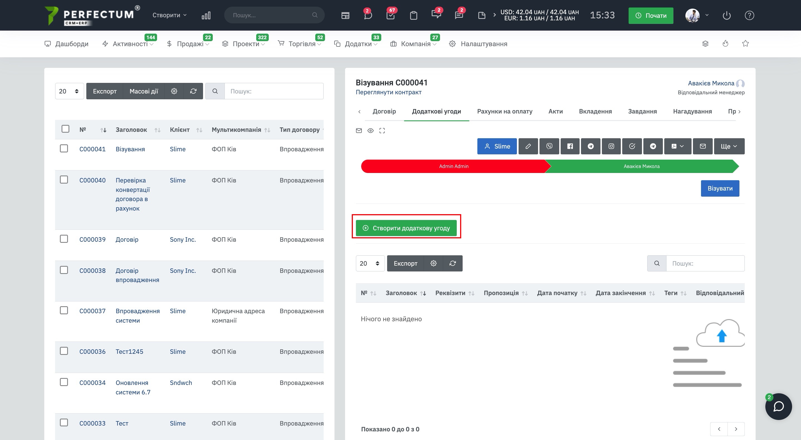The image size is (801, 440).
Task: Click the Viber icon in contract toolbar
Action: coord(549,146)
